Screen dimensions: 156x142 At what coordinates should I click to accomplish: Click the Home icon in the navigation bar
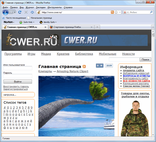coord(32,12)
